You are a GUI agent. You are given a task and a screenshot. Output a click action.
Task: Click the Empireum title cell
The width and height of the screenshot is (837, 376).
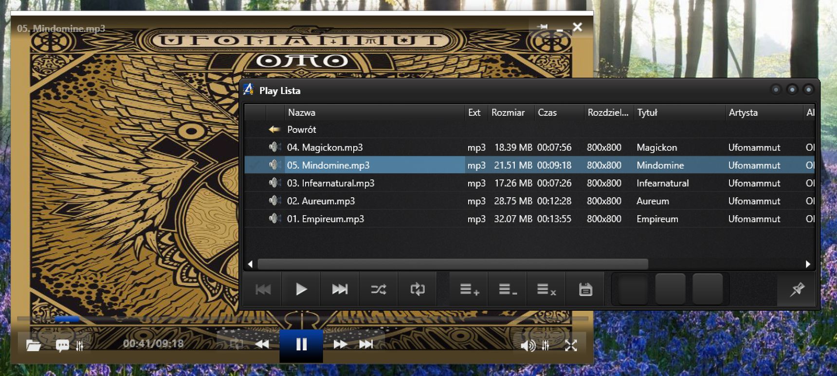click(x=657, y=219)
